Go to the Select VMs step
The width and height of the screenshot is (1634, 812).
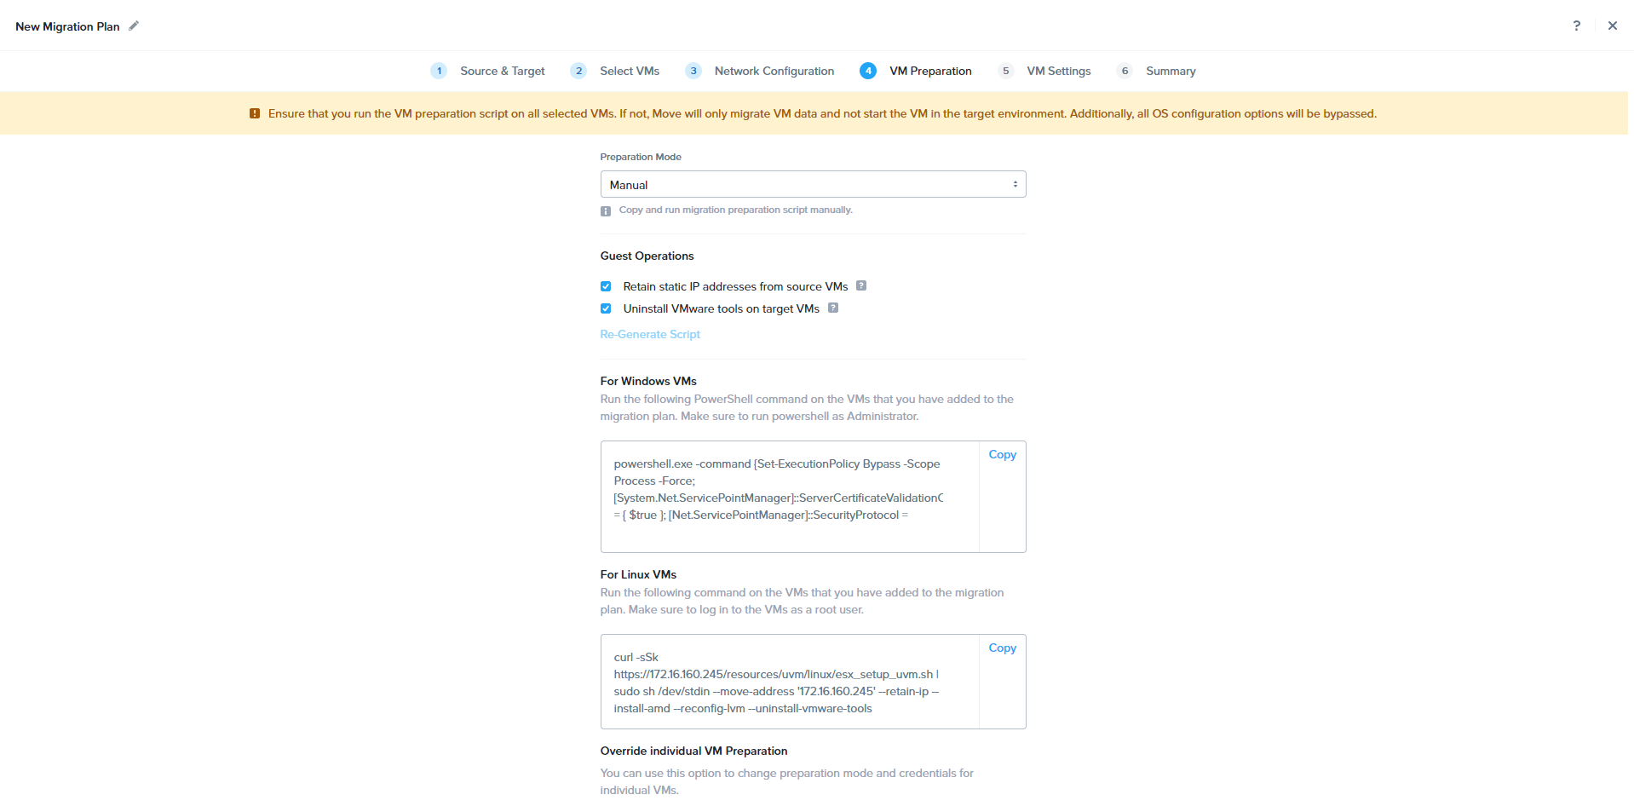pos(629,71)
